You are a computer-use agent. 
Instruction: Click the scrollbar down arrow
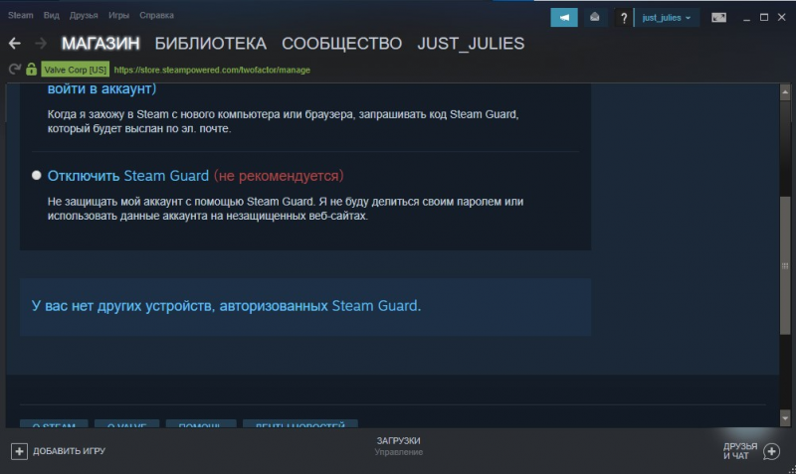point(785,418)
